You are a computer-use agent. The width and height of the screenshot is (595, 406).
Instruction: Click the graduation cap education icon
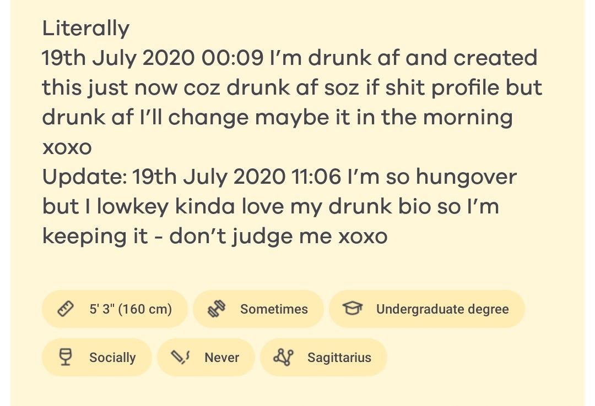(x=353, y=309)
